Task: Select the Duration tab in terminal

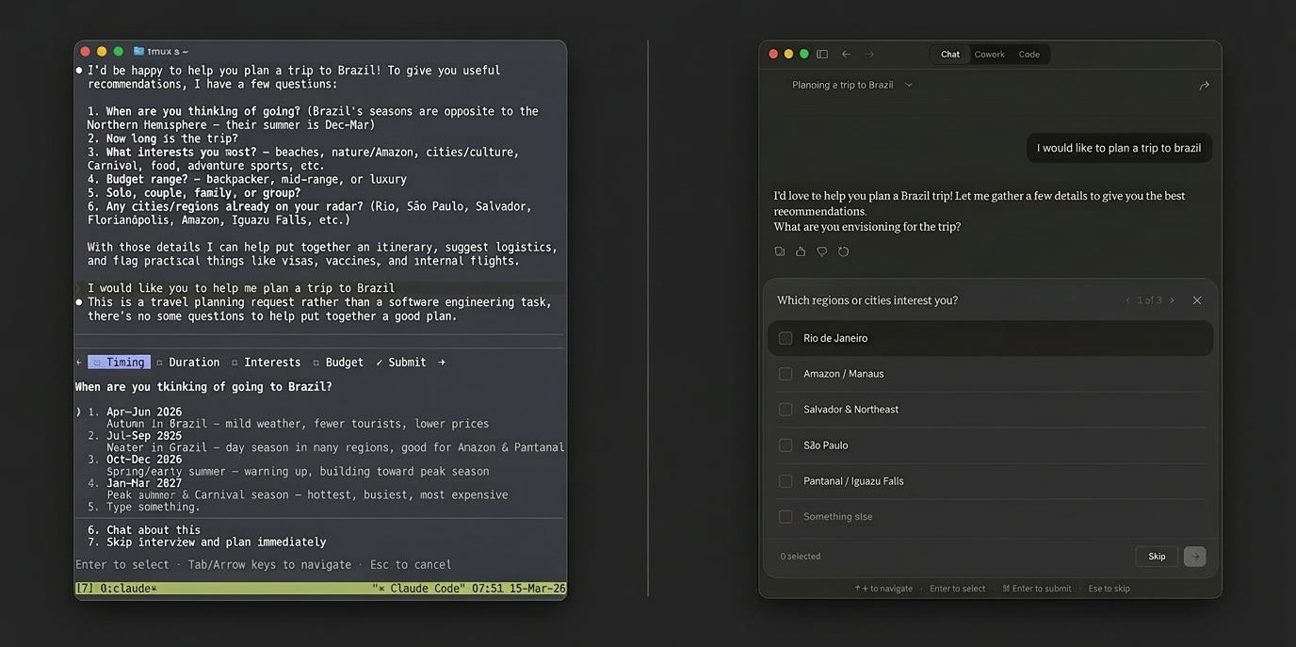Action: point(193,363)
